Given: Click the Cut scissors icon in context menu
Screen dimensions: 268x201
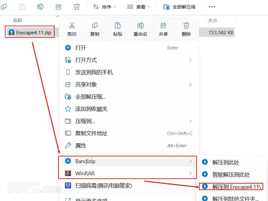Looking at the screenshot, I should 72,26.
